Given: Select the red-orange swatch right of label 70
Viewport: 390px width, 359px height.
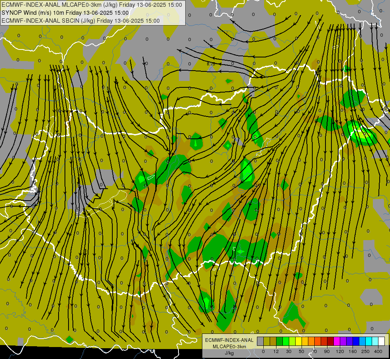Looking at the screenshot, I should [318, 341].
